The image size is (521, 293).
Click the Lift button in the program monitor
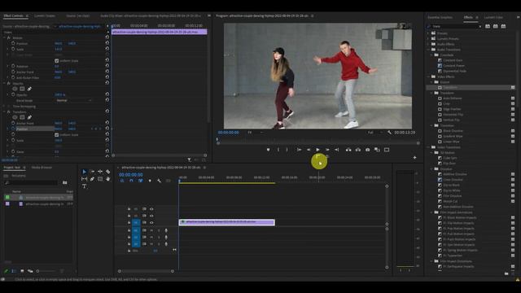(348, 150)
